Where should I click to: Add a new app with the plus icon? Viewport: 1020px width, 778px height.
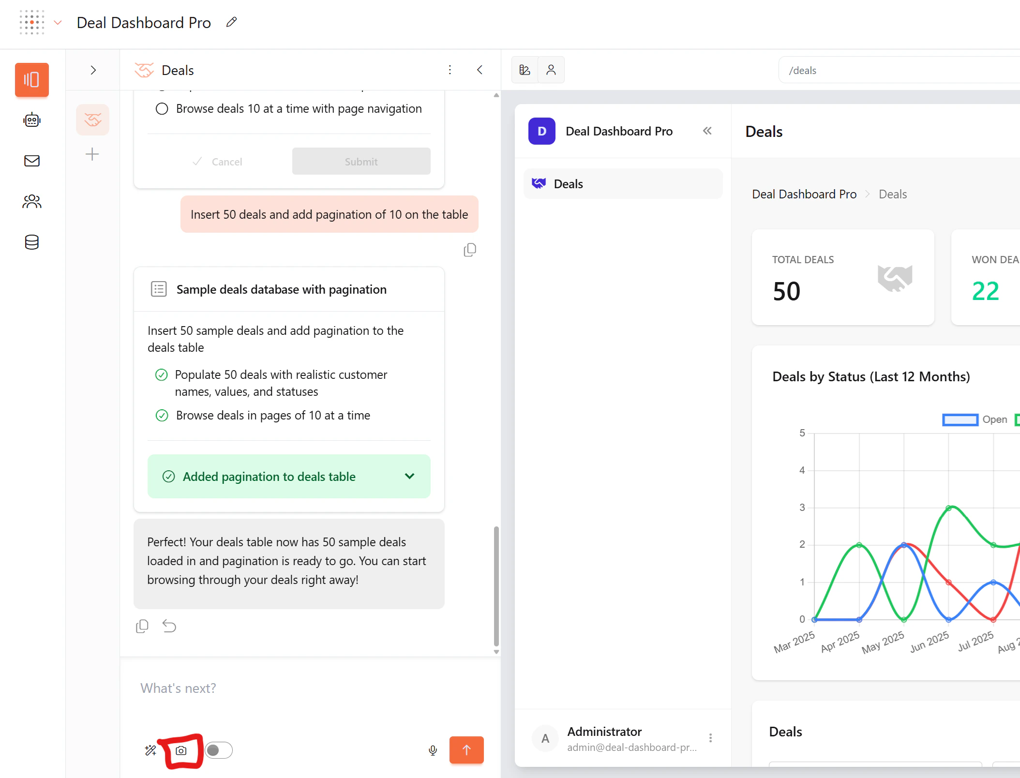pyautogui.click(x=92, y=154)
